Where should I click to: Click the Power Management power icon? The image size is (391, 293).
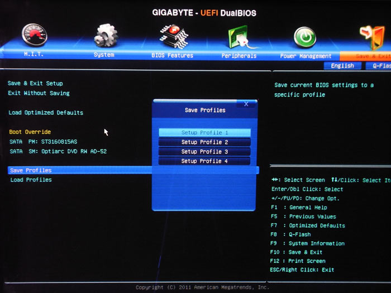305,37
